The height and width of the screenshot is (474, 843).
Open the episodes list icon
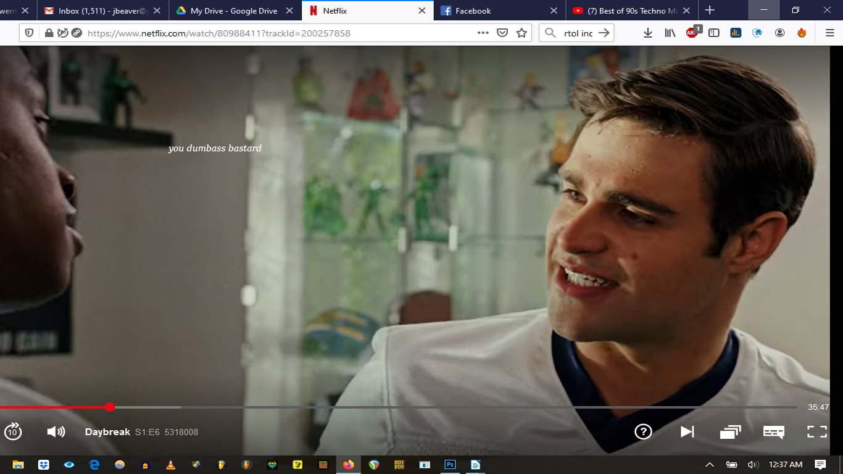click(x=731, y=431)
